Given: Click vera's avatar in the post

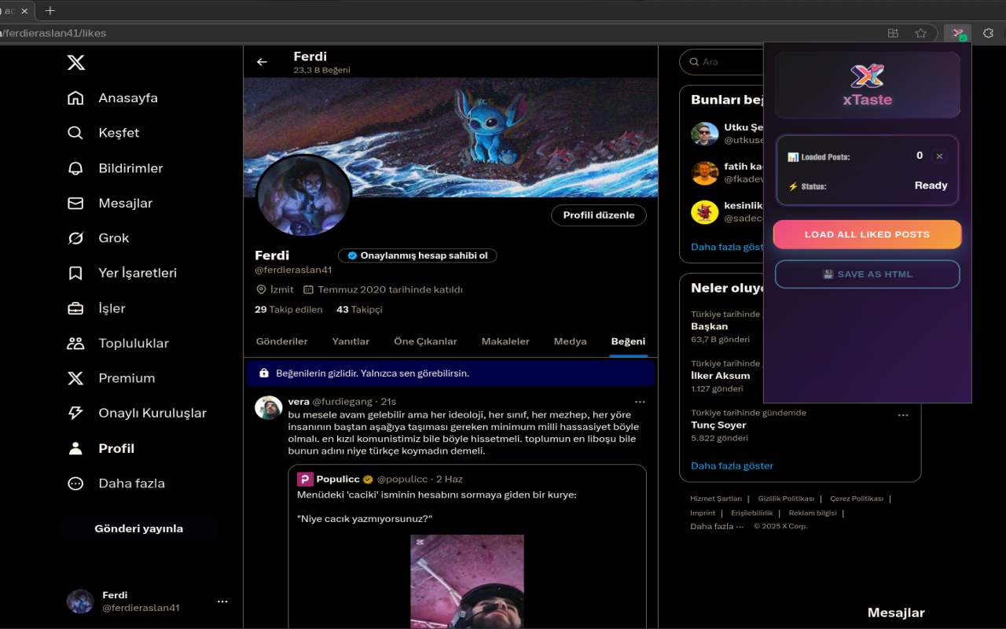Looking at the screenshot, I should [x=269, y=408].
